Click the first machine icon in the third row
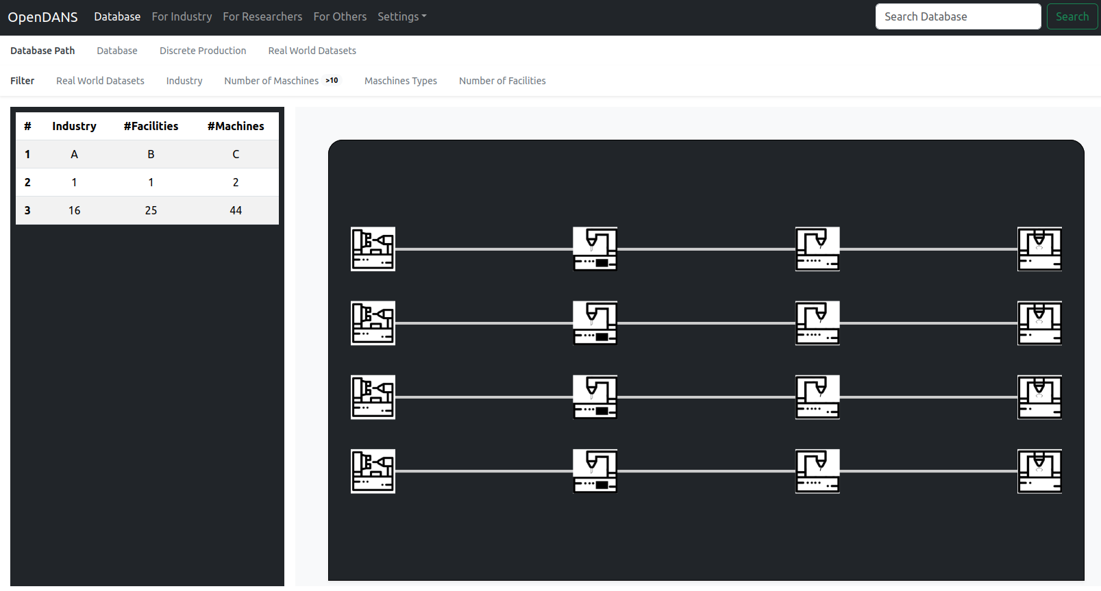Image resolution: width=1101 pixels, height=591 pixels. [x=373, y=397]
